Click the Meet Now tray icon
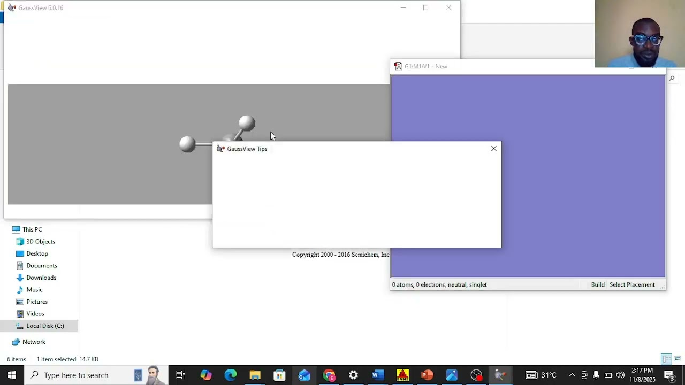This screenshot has width=685, height=385. point(584,375)
